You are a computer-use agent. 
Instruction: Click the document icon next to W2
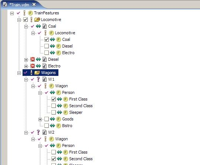[x=44, y=132]
